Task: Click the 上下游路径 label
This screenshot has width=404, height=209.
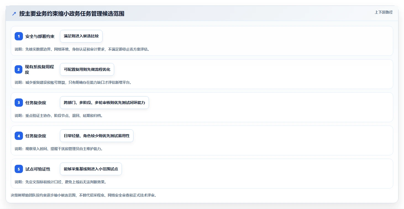Action: [384, 12]
